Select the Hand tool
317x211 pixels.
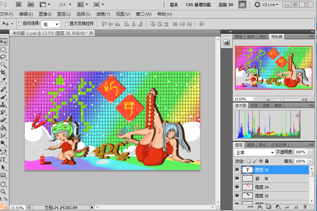click(x=3, y=184)
